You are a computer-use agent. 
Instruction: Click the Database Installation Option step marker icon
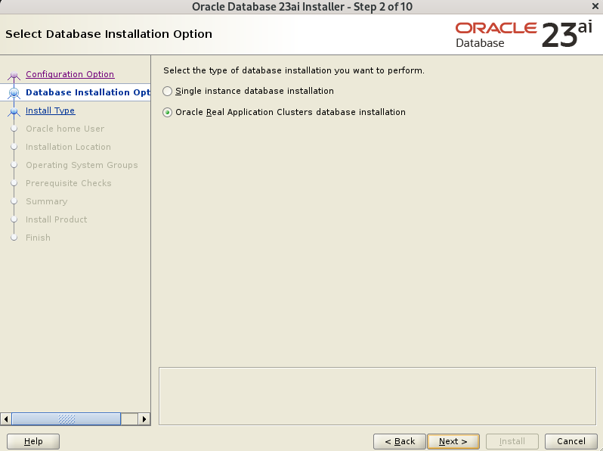(x=14, y=93)
